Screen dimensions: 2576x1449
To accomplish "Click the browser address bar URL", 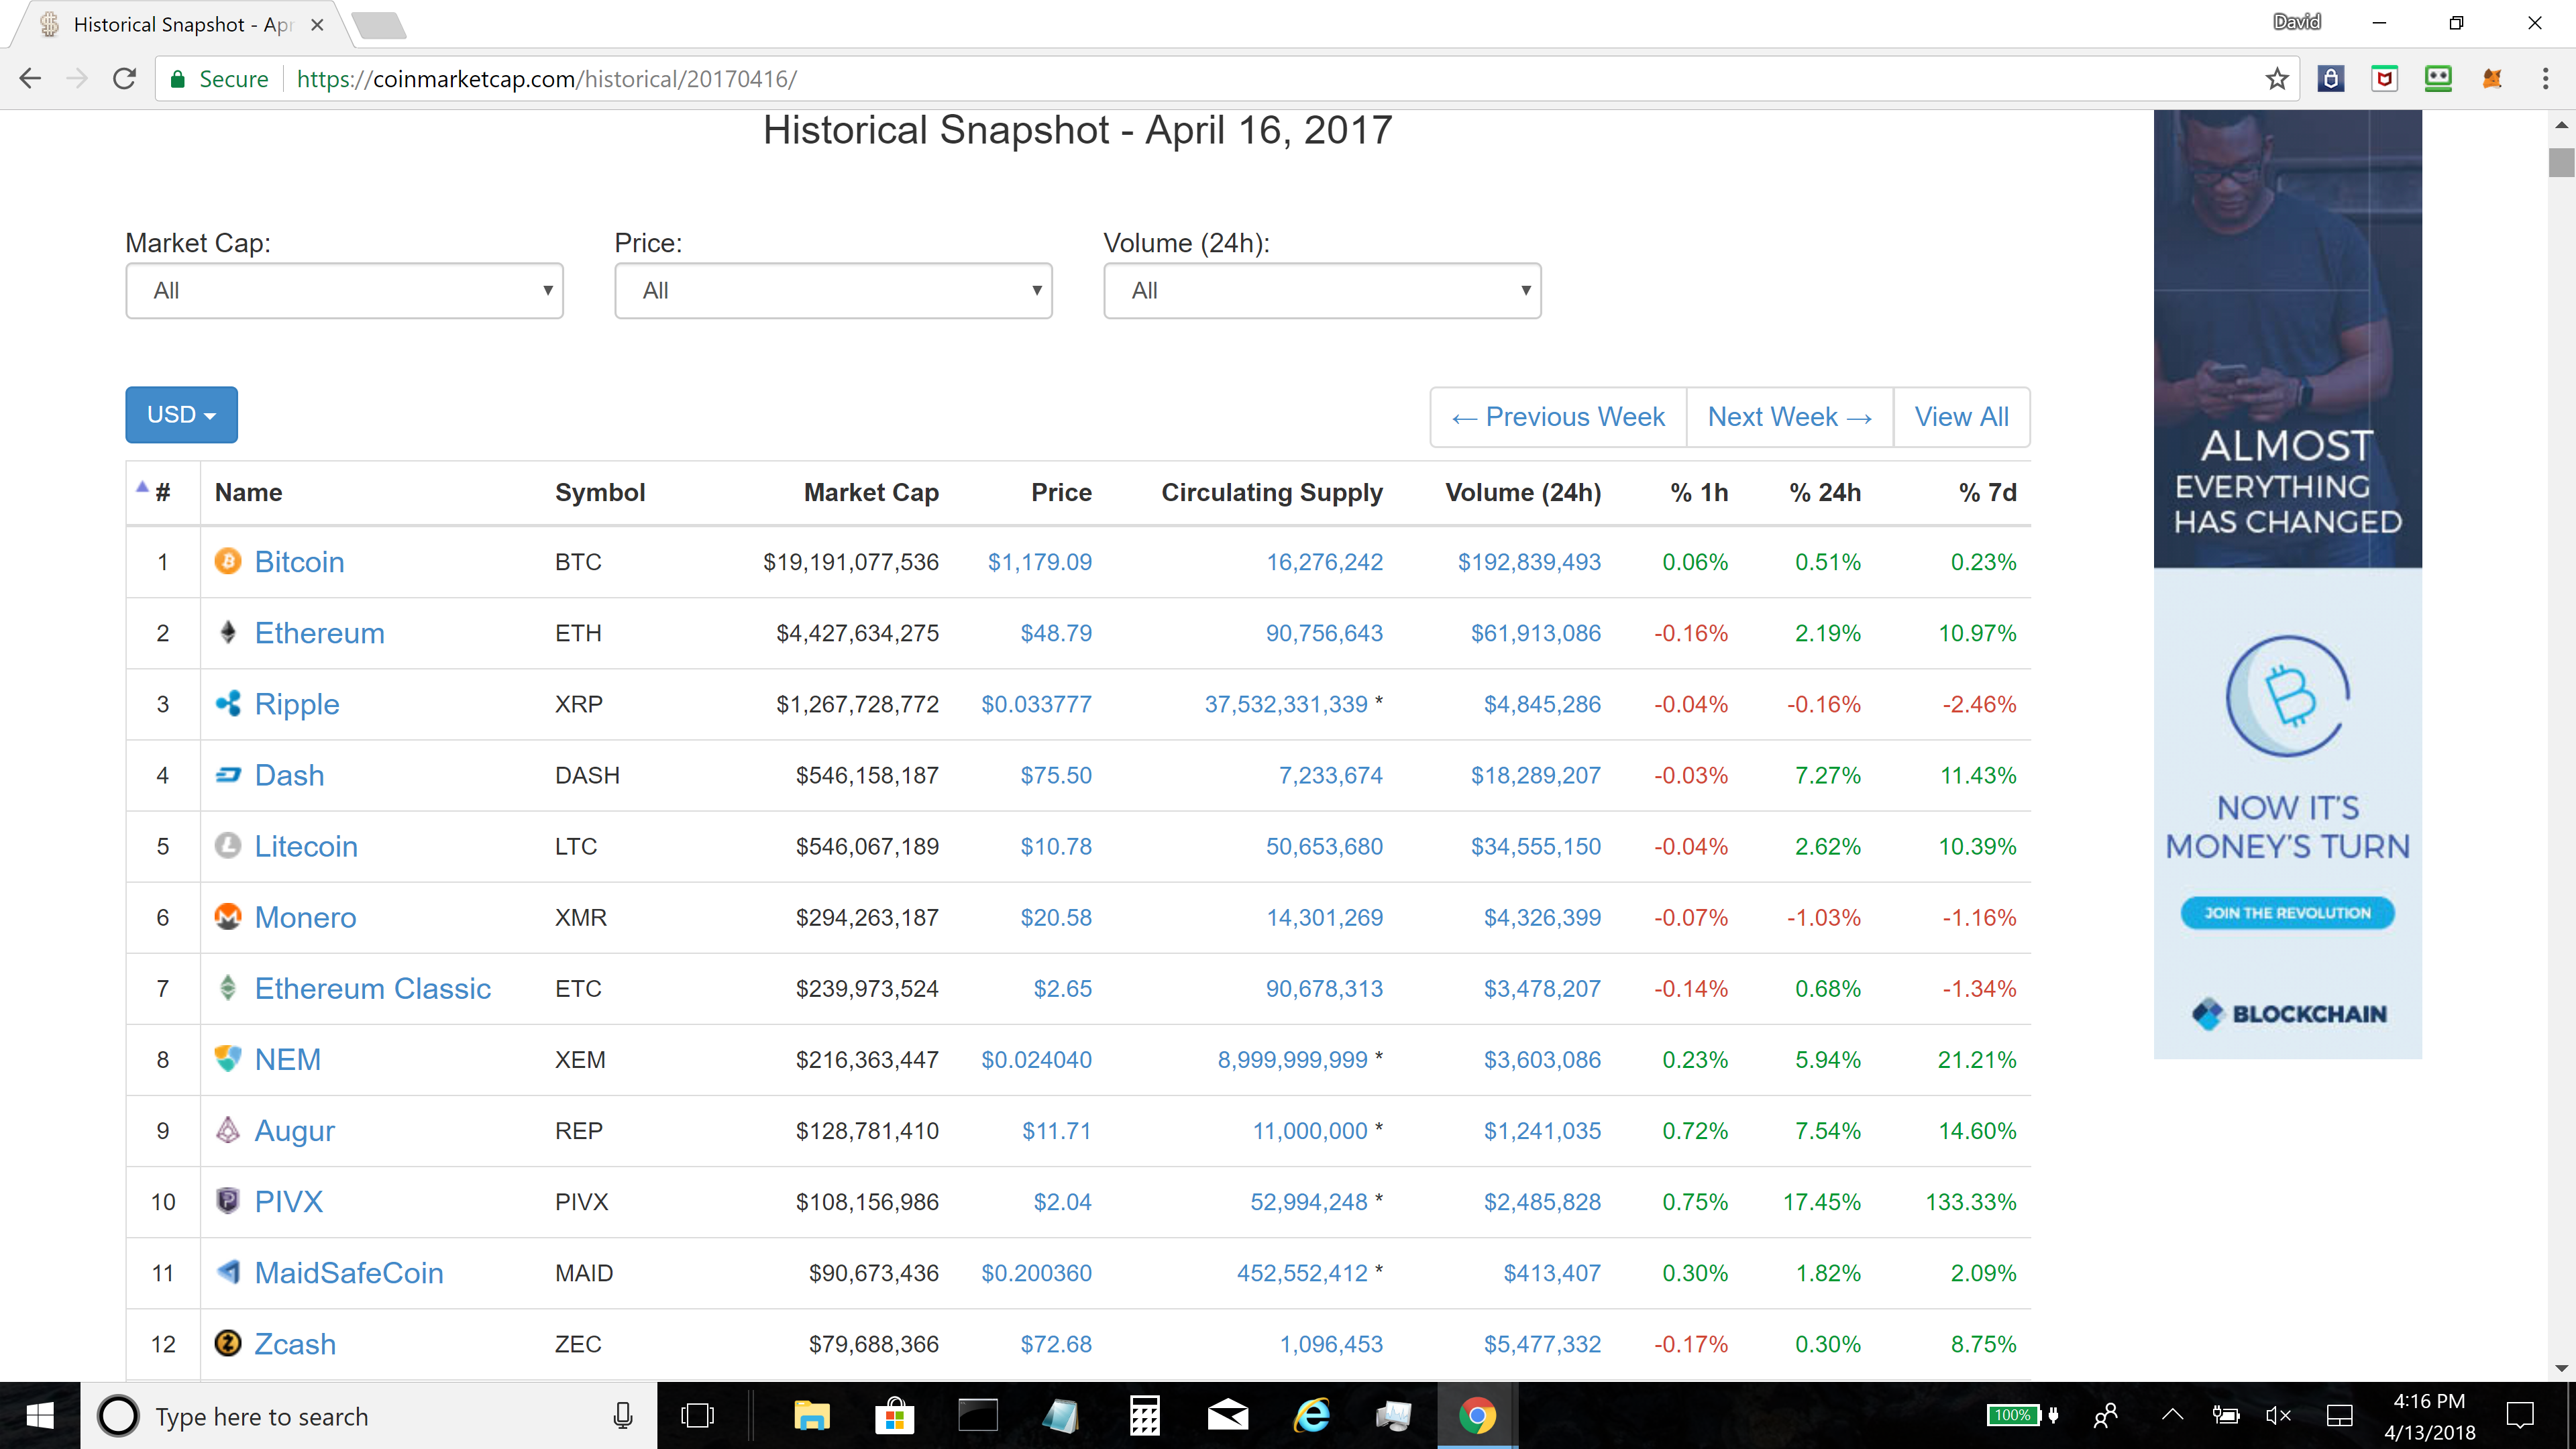I will coord(546,79).
